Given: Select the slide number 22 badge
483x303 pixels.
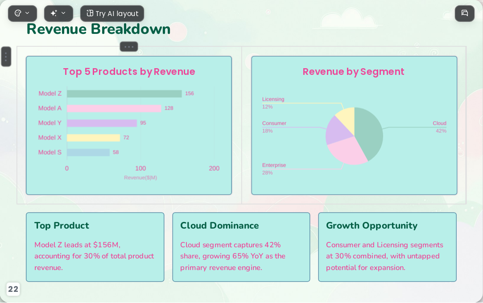Looking at the screenshot, I should pos(13,289).
